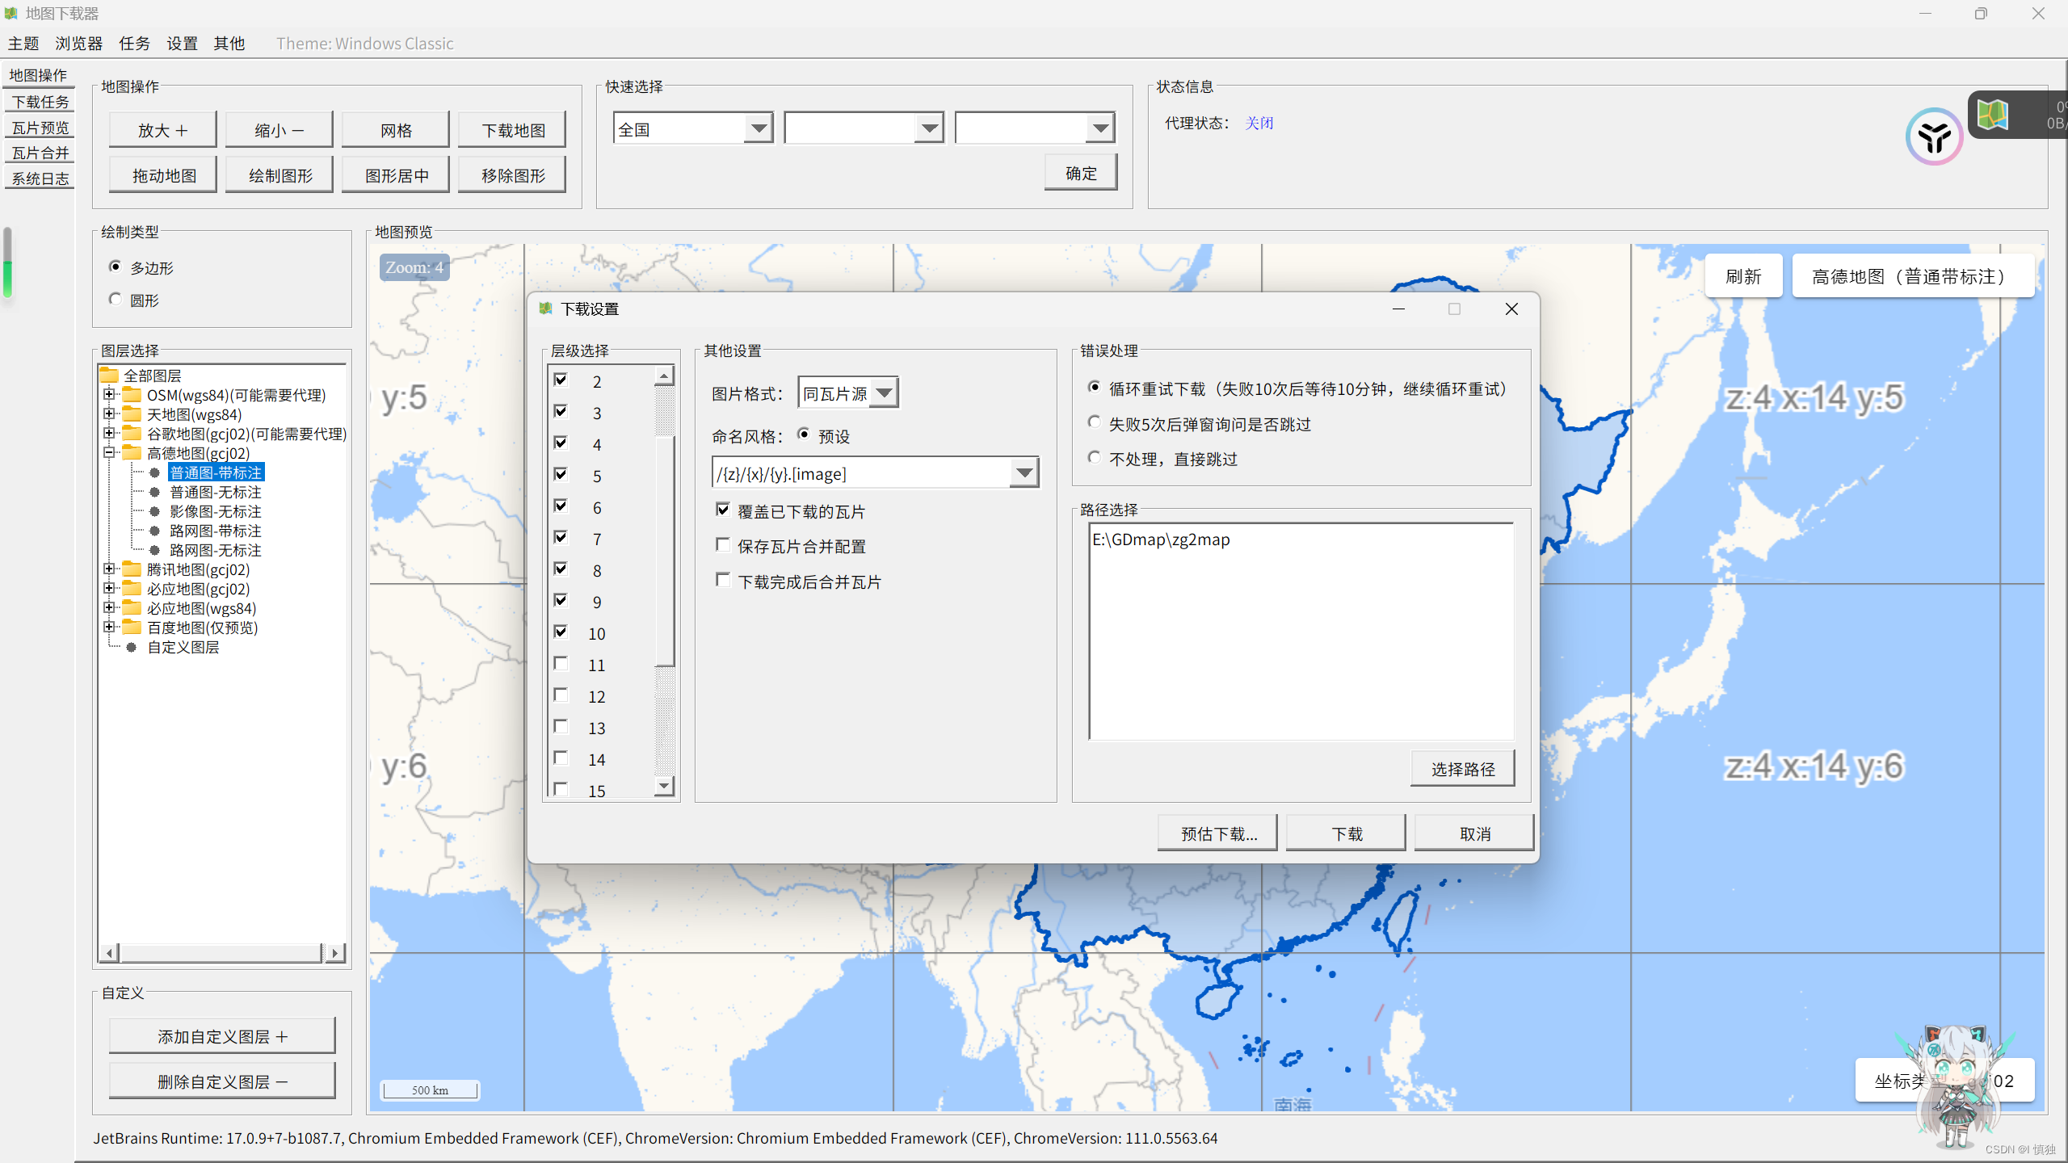Click the 下载设置 dialog title icon
This screenshot has width=2068, height=1163.
(x=545, y=309)
